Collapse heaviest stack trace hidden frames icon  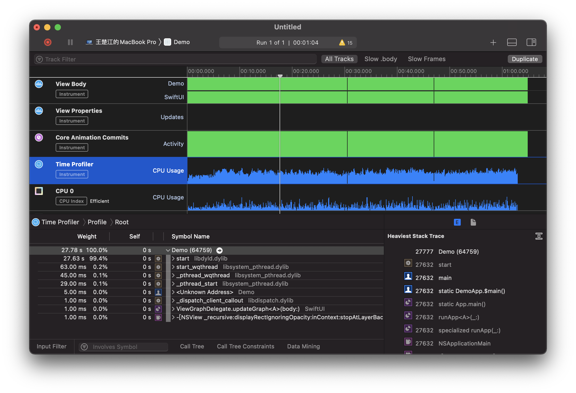[539, 236]
